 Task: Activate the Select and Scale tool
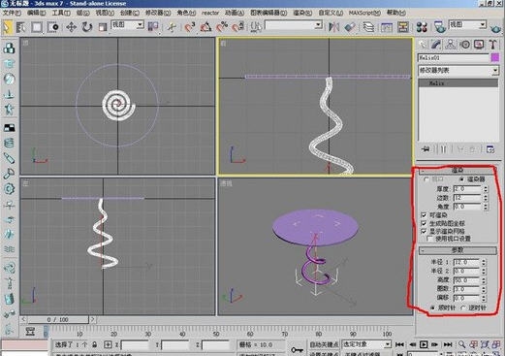[x=103, y=27]
